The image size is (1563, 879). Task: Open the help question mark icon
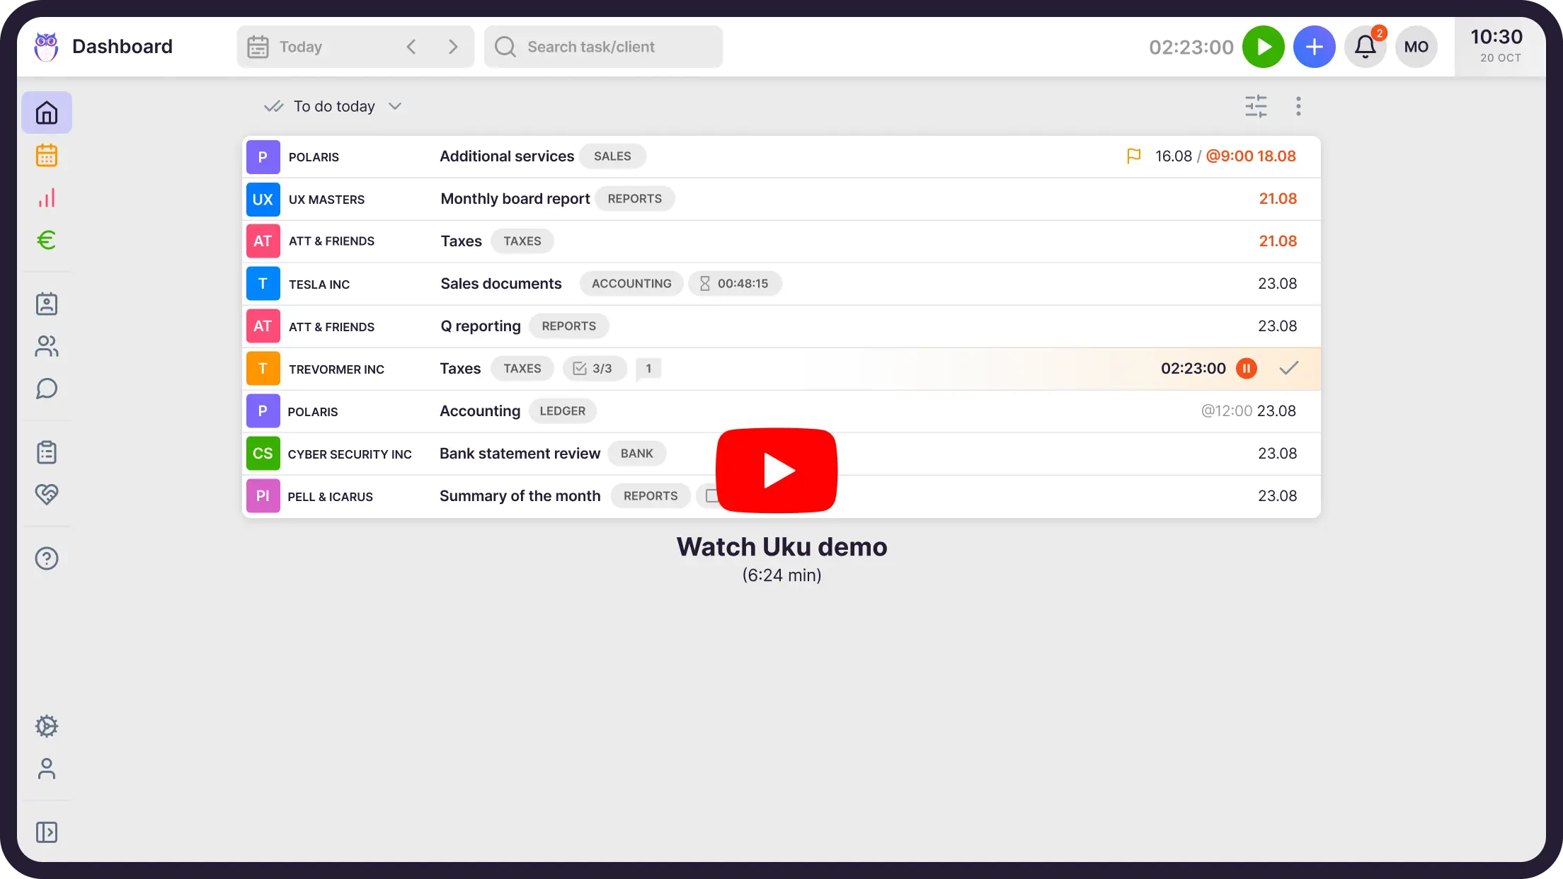click(x=47, y=558)
